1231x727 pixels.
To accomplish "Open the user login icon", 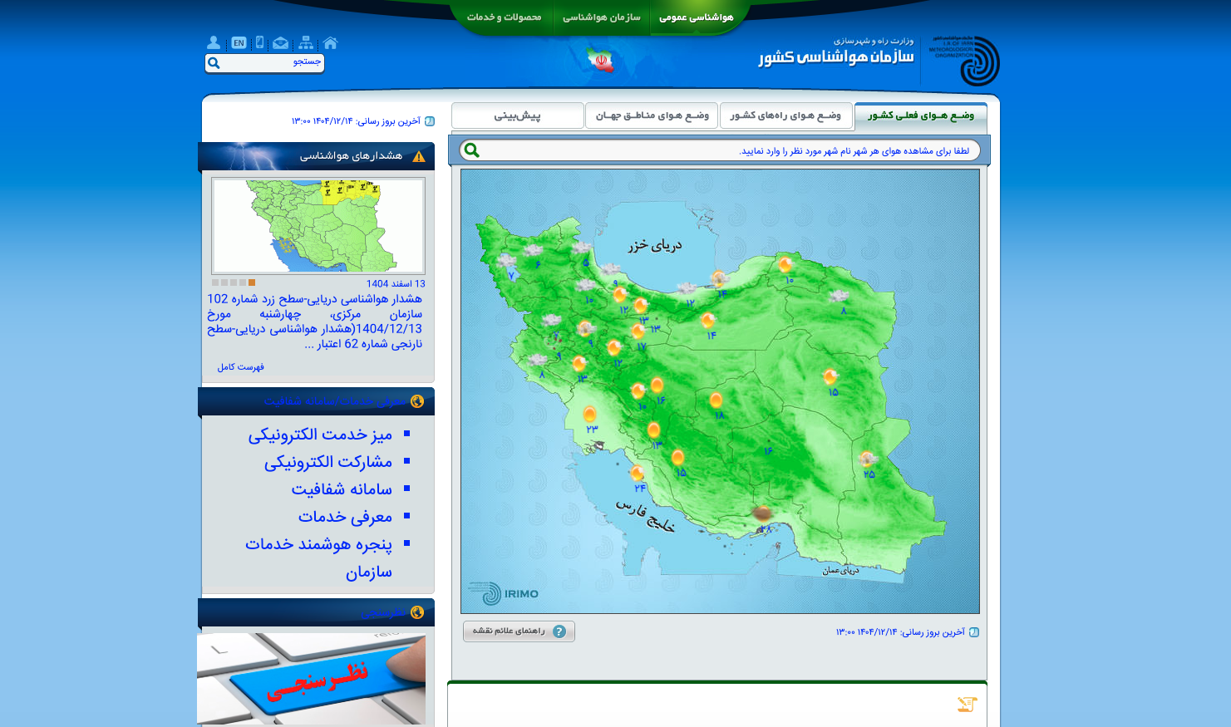I will (x=214, y=42).
